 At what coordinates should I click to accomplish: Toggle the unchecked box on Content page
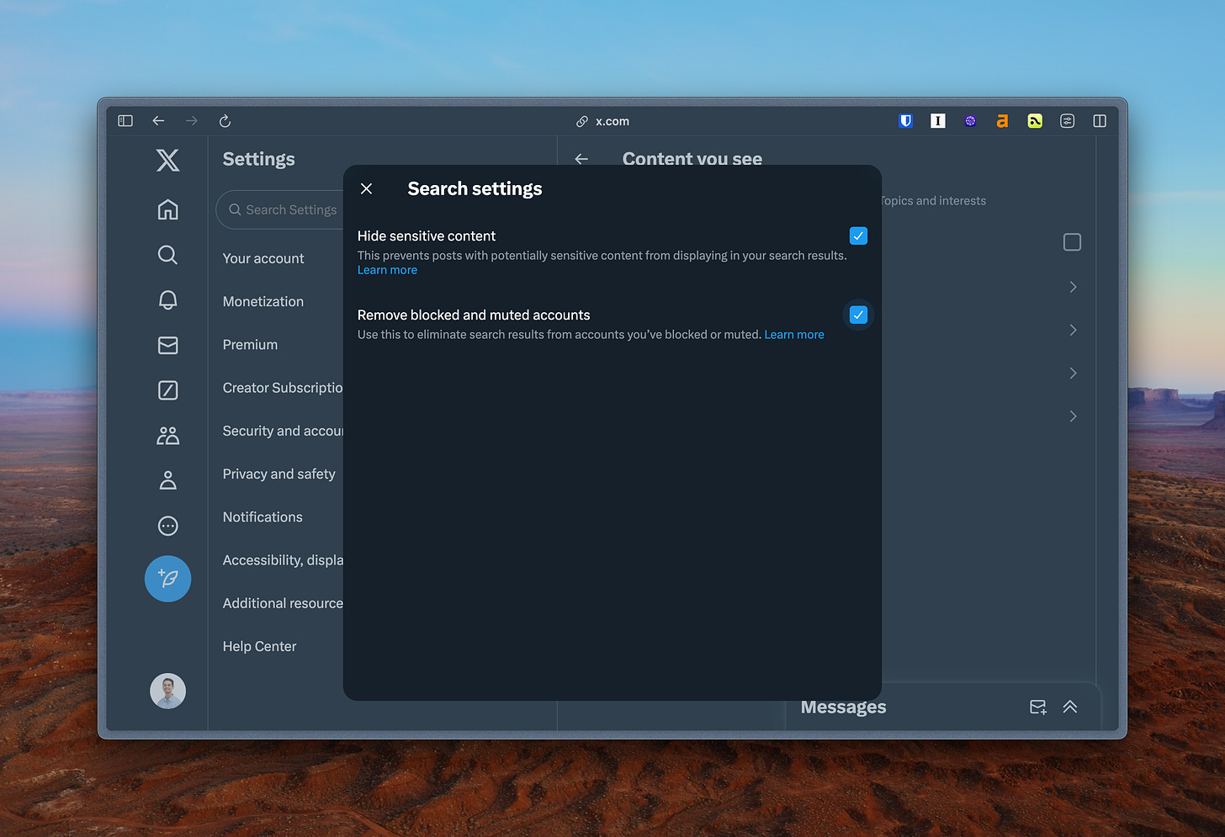point(1072,242)
